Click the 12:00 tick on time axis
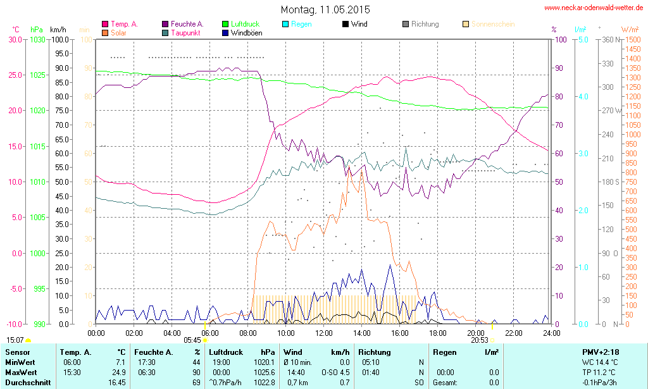Image resolution: width=648 pixels, height=389 pixels. [x=324, y=333]
